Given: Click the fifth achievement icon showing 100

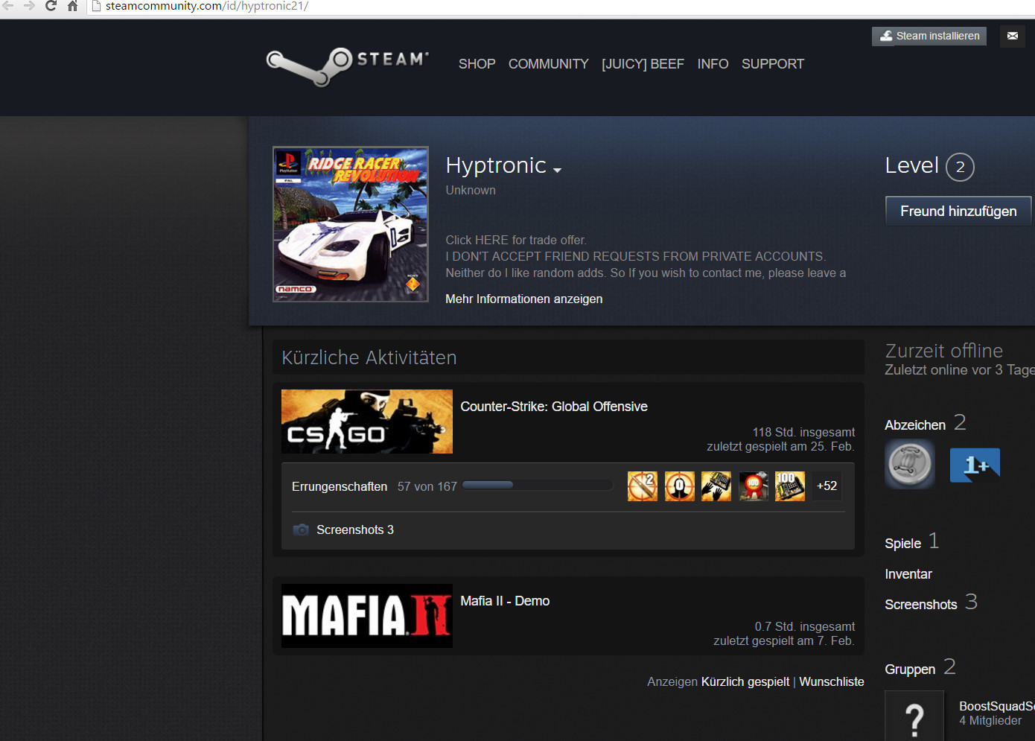Looking at the screenshot, I should point(789,486).
